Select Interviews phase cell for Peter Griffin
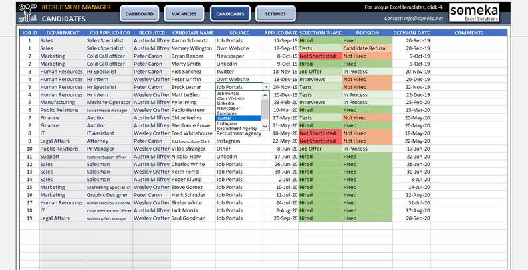This screenshot has width=528, height=270. tap(321, 79)
